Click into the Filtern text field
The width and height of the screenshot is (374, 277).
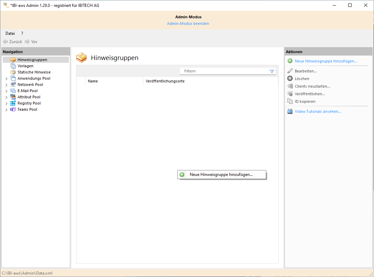pyautogui.click(x=224, y=71)
